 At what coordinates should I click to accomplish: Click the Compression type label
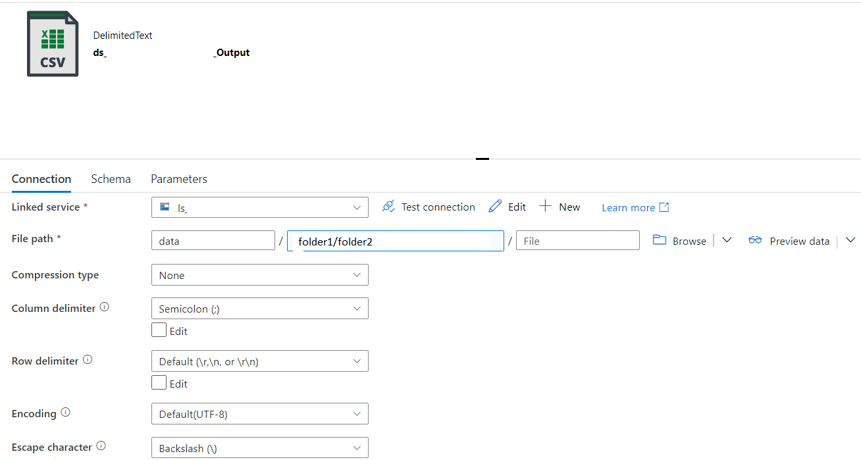coord(55,274)
